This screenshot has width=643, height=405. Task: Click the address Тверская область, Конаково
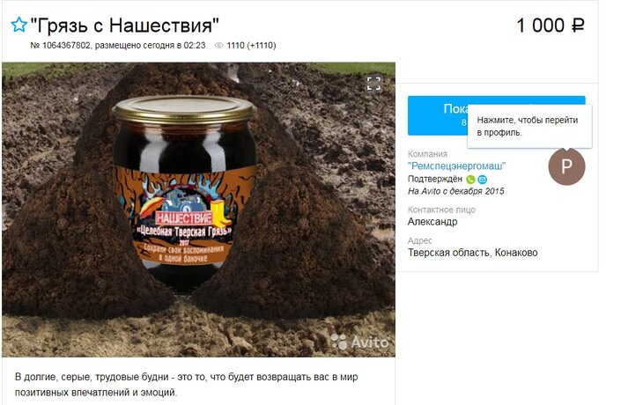coord(472,253)
